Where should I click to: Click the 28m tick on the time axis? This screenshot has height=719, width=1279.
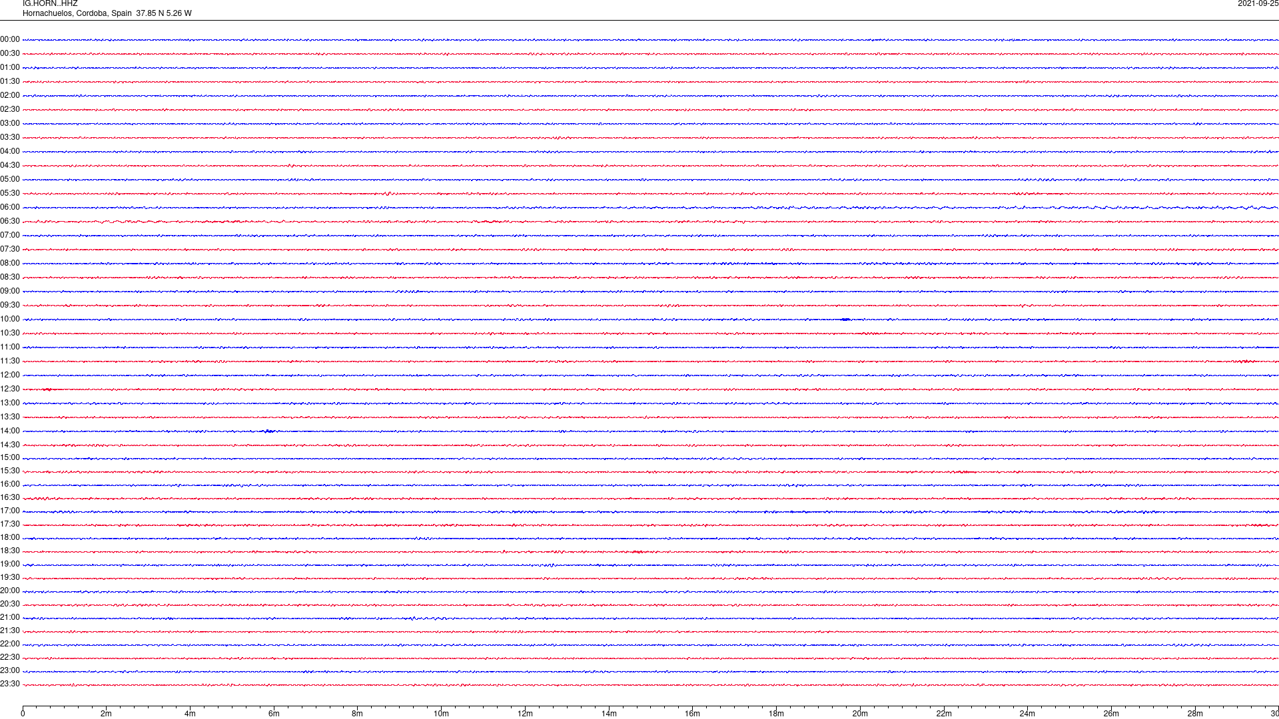click(1195, 714)
